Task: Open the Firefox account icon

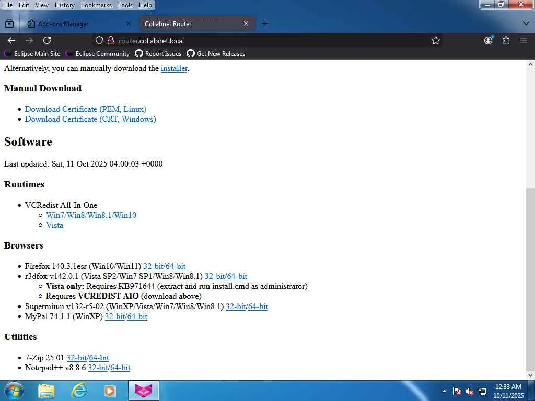Action: [489, 40]
